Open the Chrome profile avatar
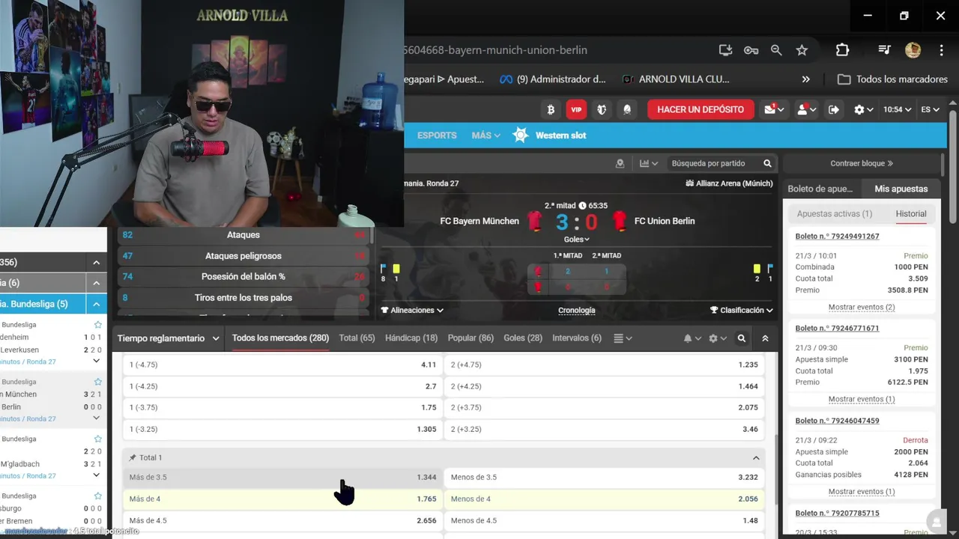This screenshot has width=959, height=539. (913, 50)
